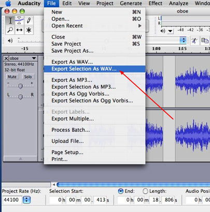
Task: Adjust the oboe track gain slider
Action: pos(20,86)
